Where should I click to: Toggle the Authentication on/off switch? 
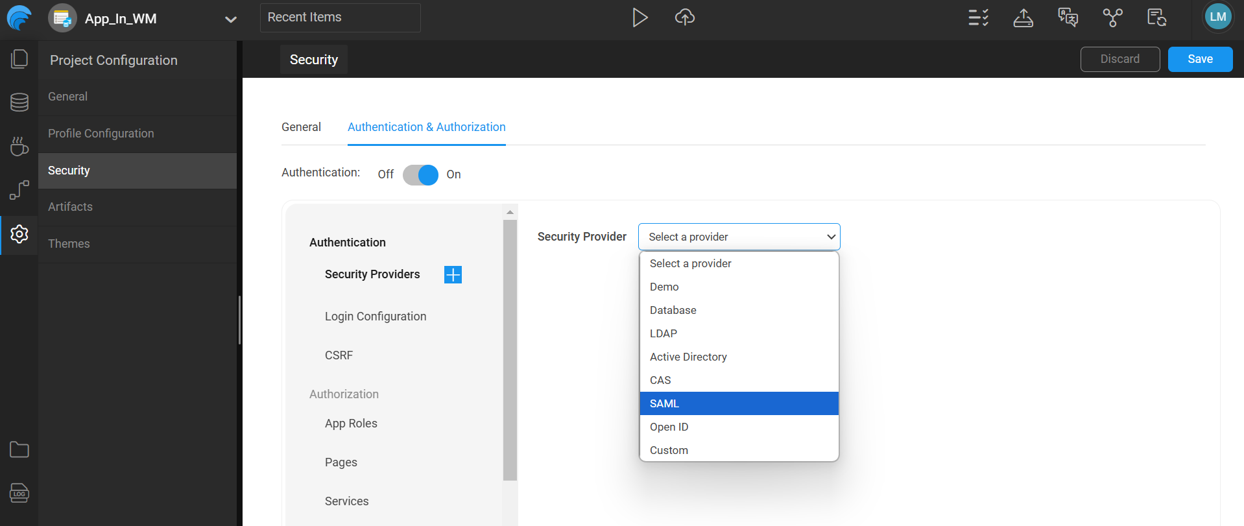click(x=420, y=174)
